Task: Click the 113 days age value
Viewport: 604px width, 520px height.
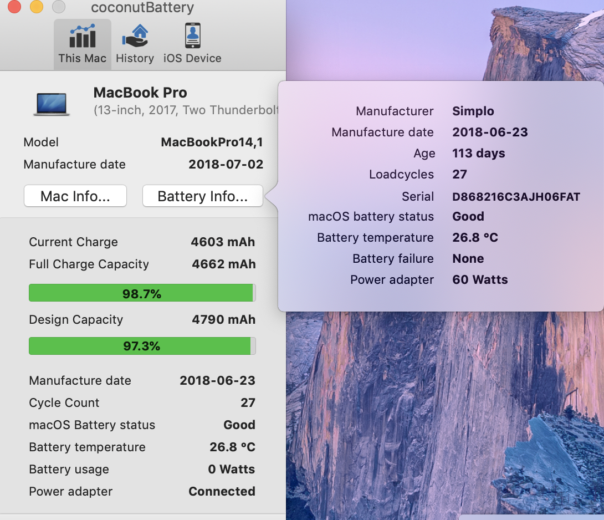Action: [478, 154]
